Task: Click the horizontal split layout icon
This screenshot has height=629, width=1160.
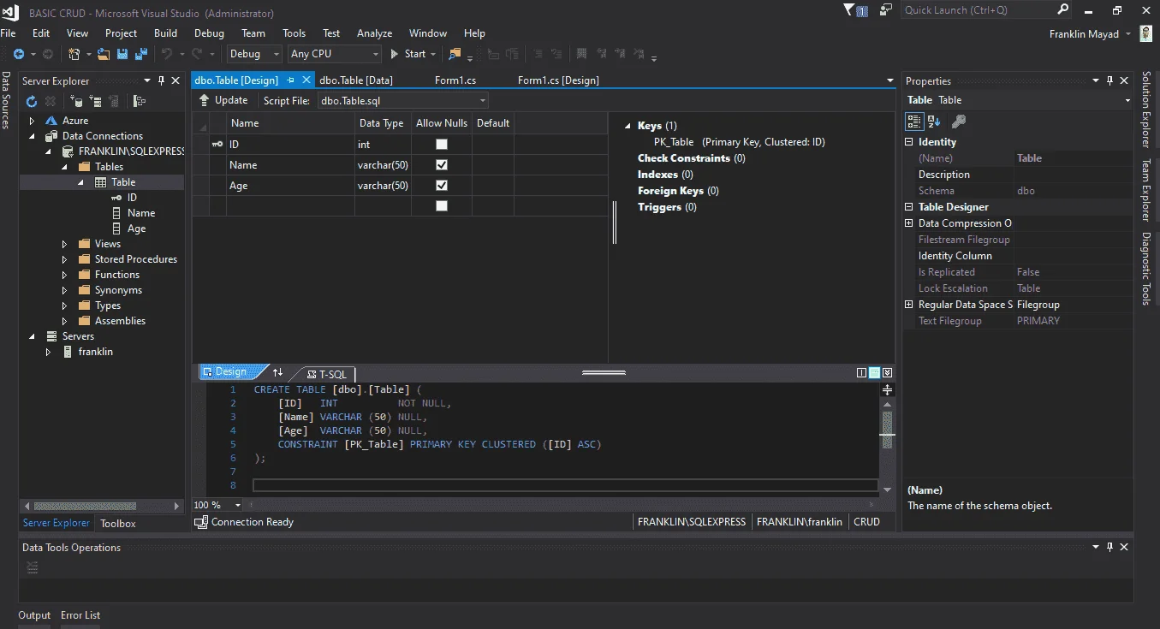Action: [x=874, y=372]
